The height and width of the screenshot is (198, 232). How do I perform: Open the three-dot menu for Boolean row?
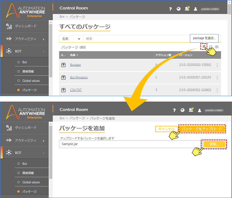217,65
